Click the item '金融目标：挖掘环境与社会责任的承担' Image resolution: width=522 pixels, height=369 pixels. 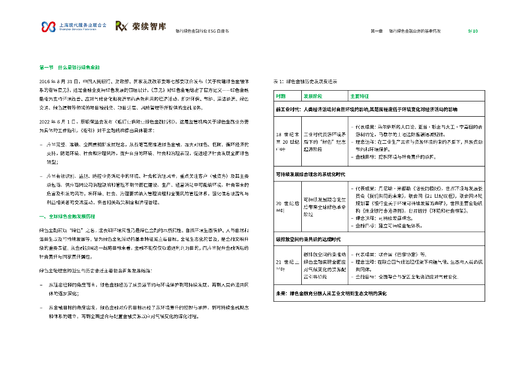[x=394, y=157]
